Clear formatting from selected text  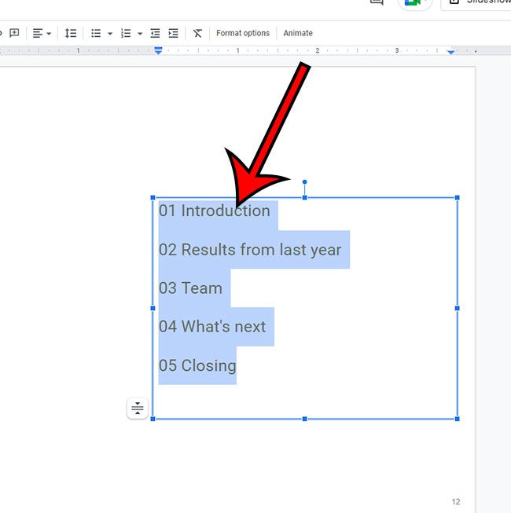(197, 33)
